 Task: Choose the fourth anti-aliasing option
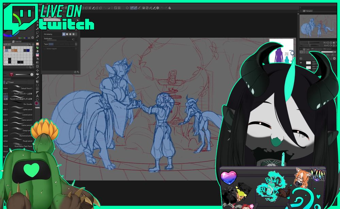coord(73,34)
